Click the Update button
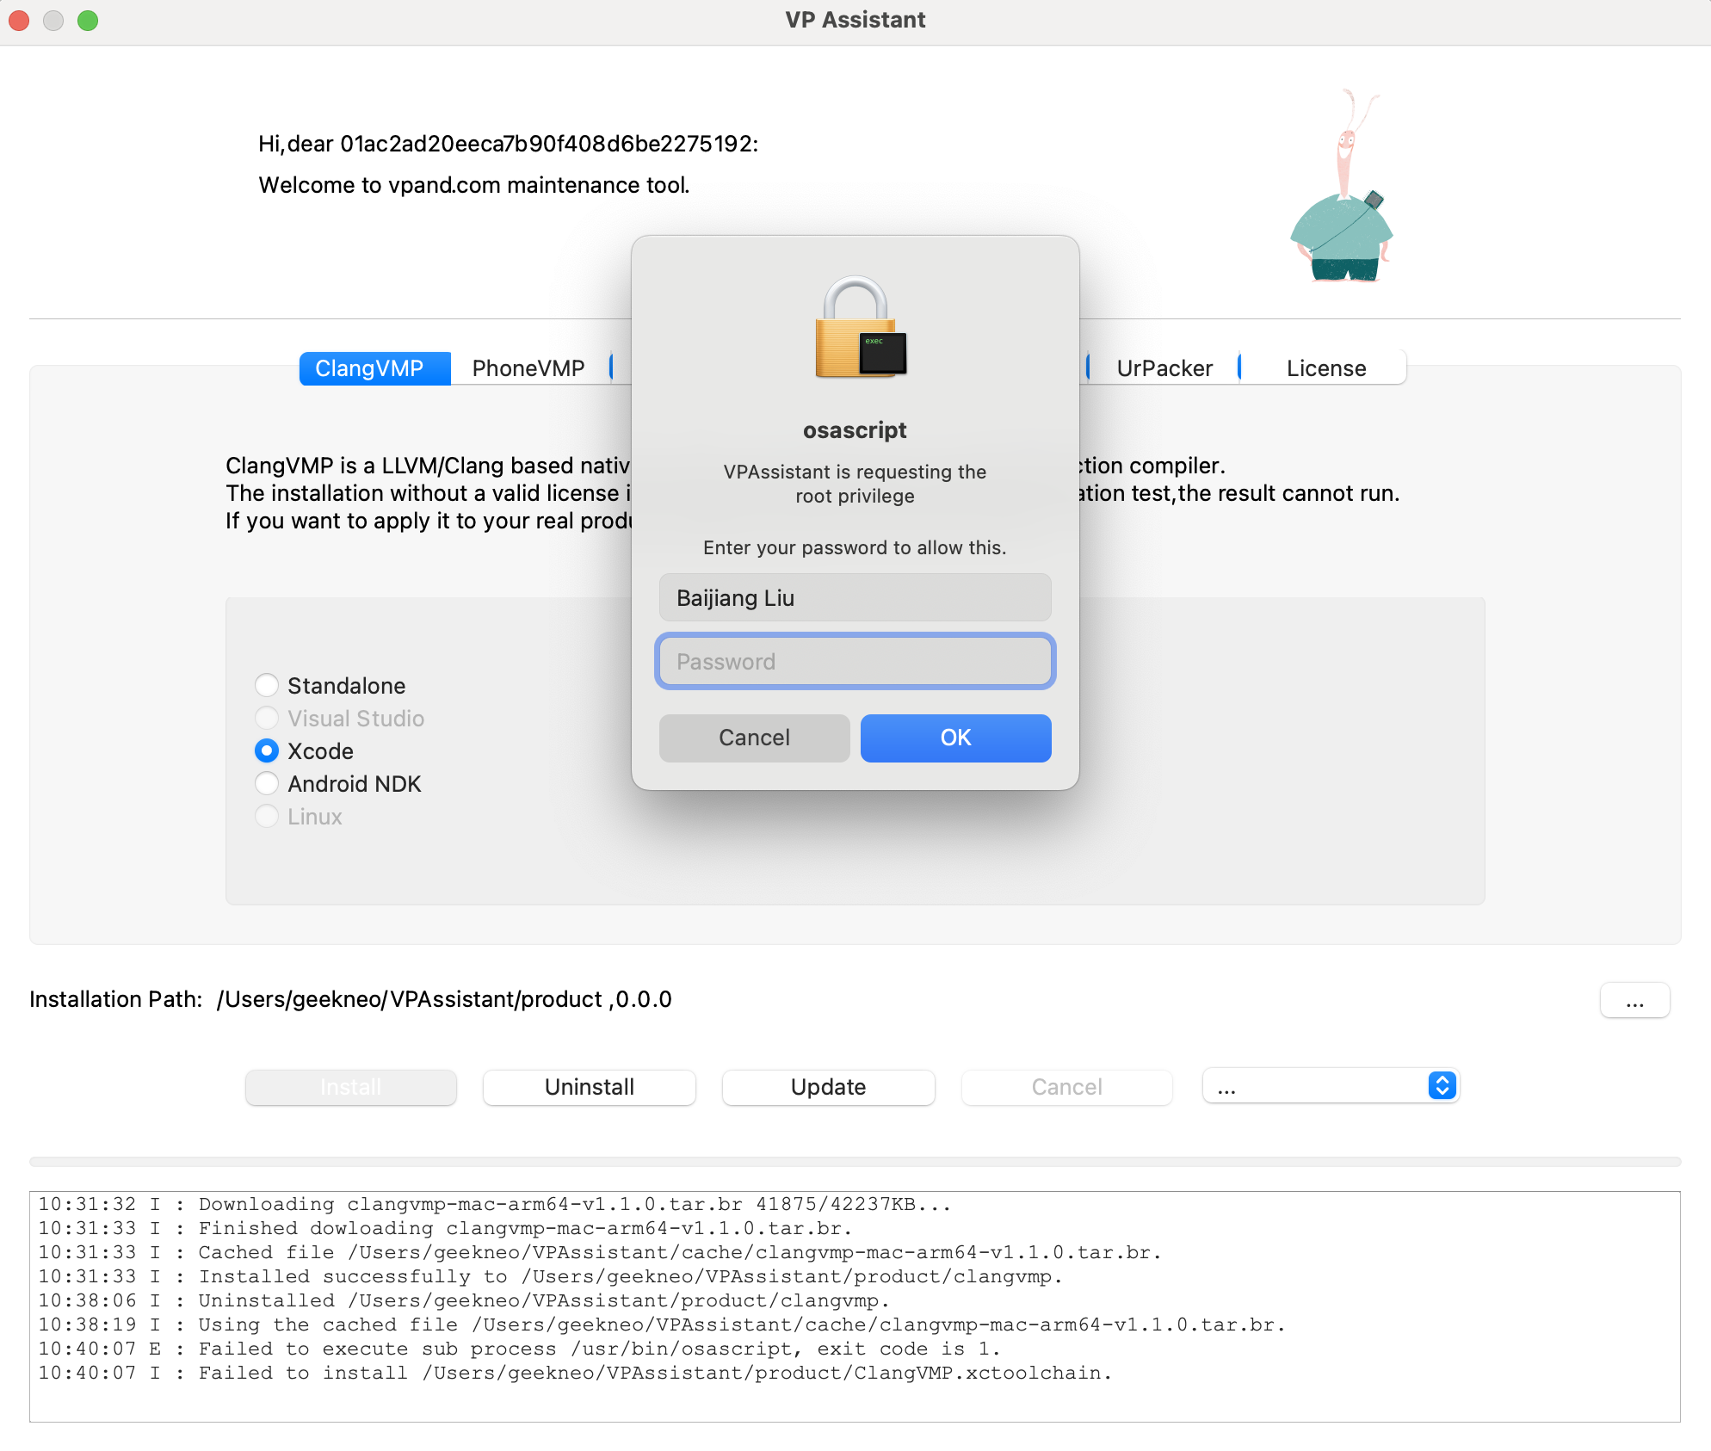Screen dimensions: 1711x1451 pos(828,1087)
